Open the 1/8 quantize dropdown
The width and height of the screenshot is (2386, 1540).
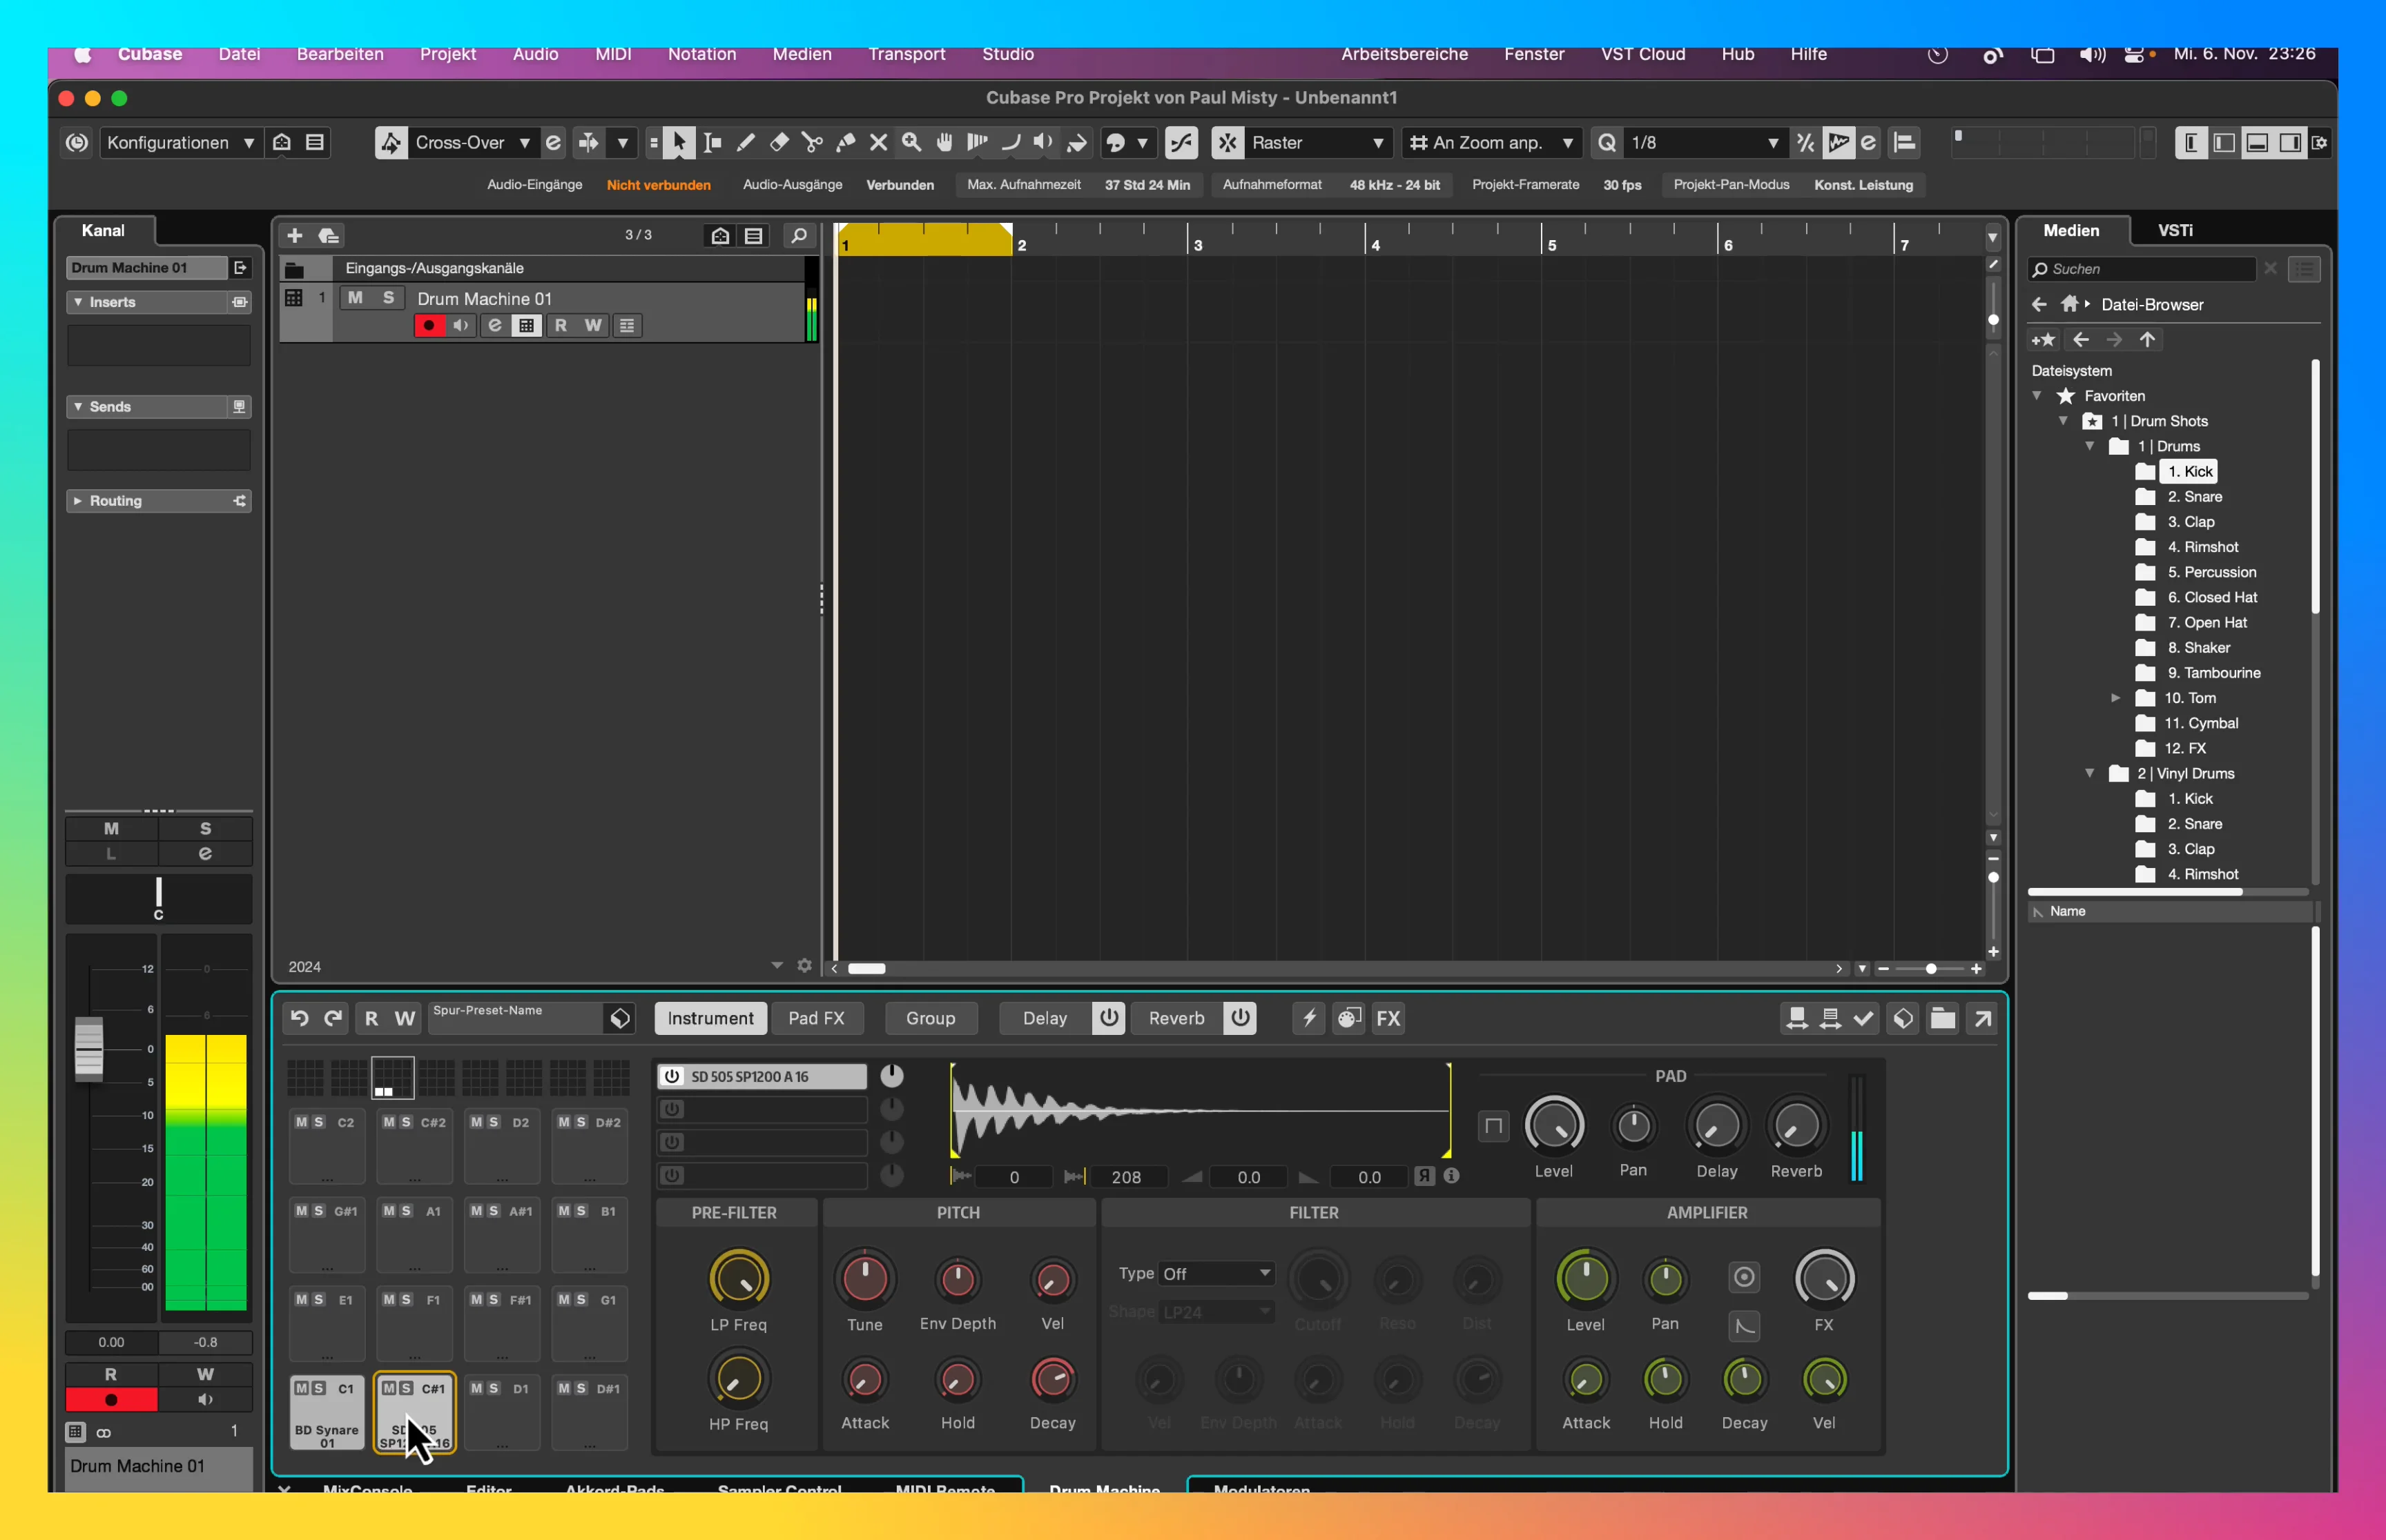click(x=1706, y=143)
